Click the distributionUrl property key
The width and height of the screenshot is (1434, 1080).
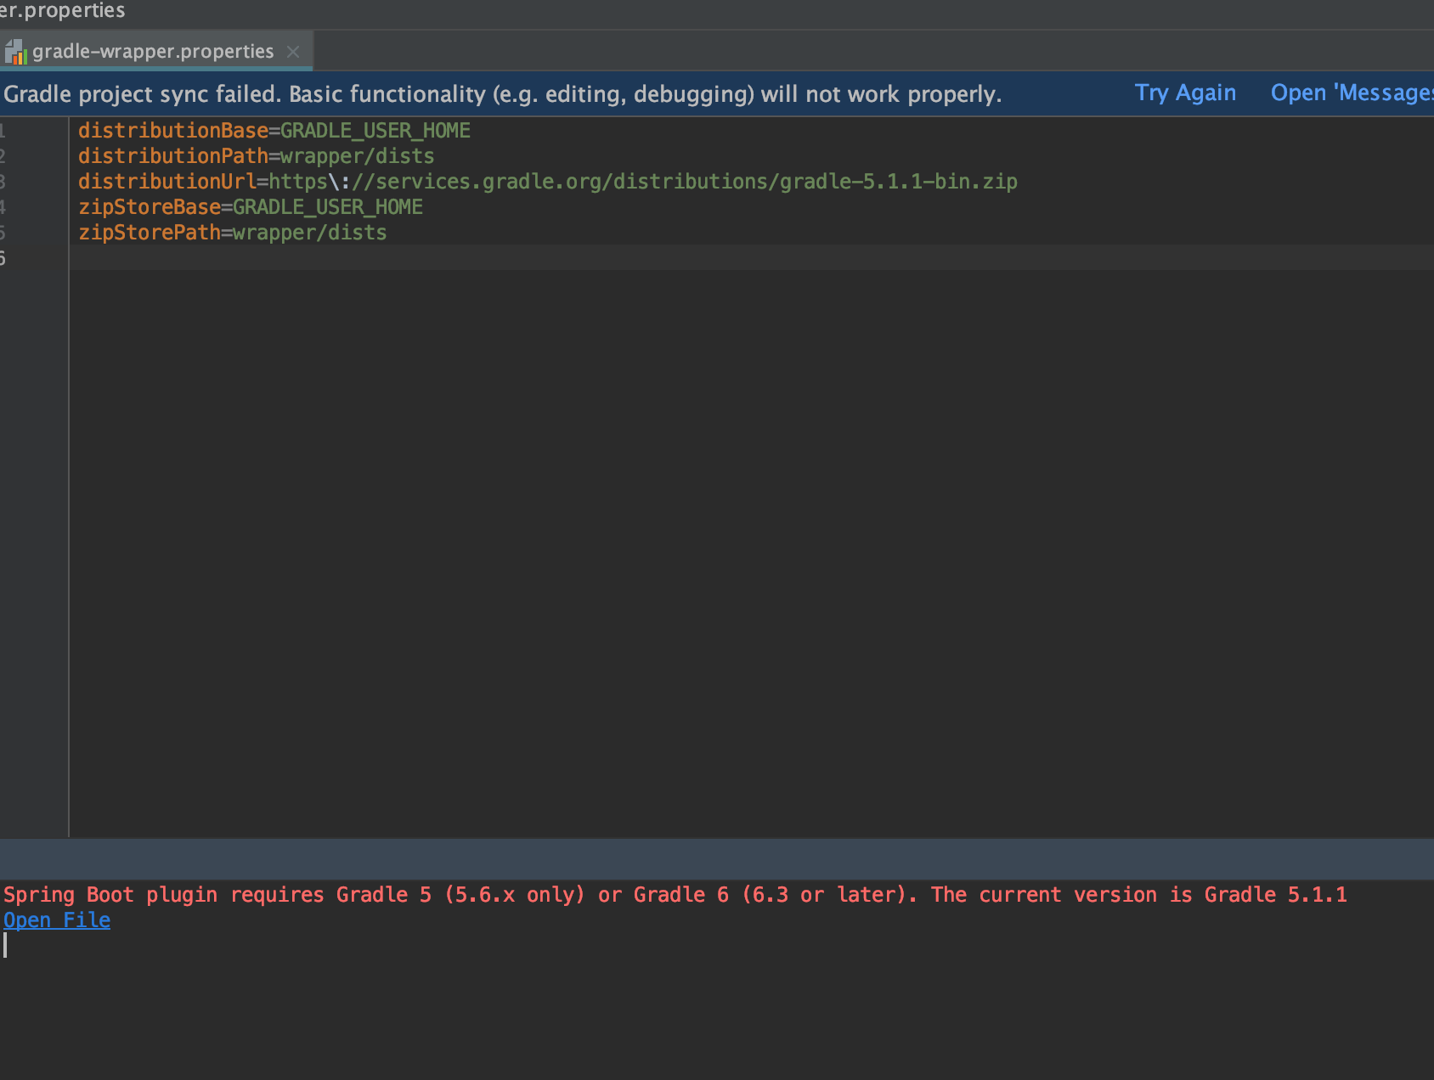click(x=167, y=182)
